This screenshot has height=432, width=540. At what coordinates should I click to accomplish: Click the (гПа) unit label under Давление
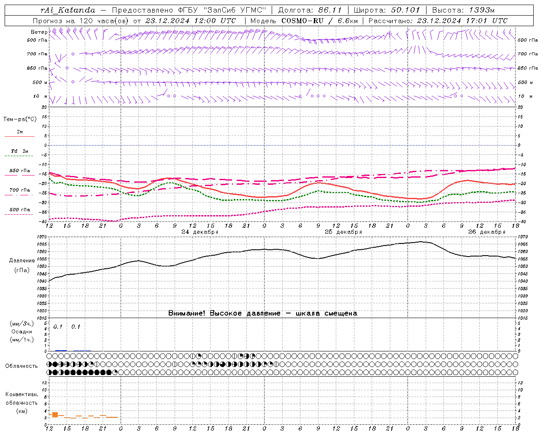22,270
